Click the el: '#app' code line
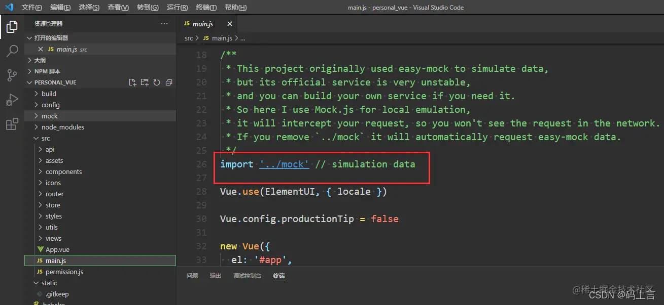Image resolution: width=664 pixels, height=305 pixels. tap(262, 259)
